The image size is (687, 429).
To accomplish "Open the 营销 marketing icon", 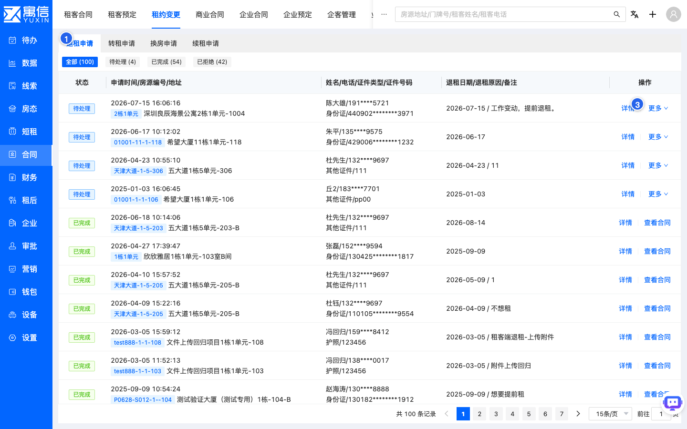I will point(12,269).
